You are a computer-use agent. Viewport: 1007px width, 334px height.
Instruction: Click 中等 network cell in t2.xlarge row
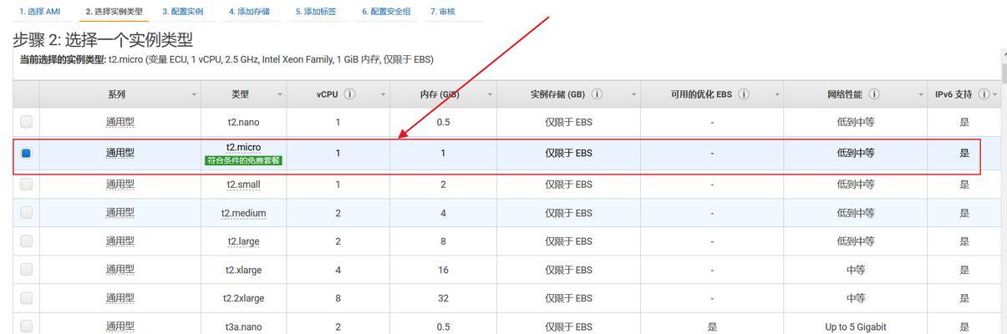(856, 270)
